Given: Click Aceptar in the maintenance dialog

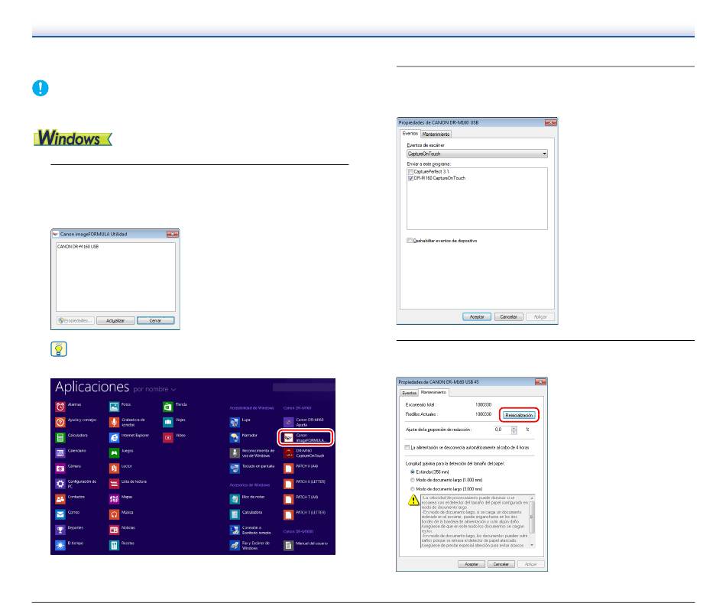Looking at the screenshot, I should point(472,564).
